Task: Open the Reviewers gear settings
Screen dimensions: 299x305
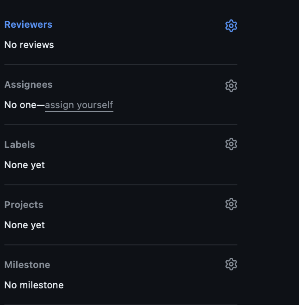Action: (x=231, y=25)
